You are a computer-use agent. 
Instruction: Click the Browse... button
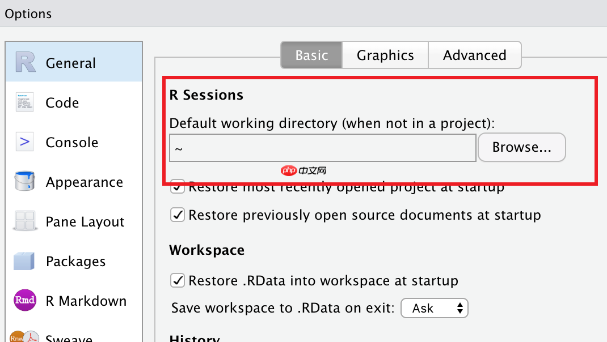521,147
